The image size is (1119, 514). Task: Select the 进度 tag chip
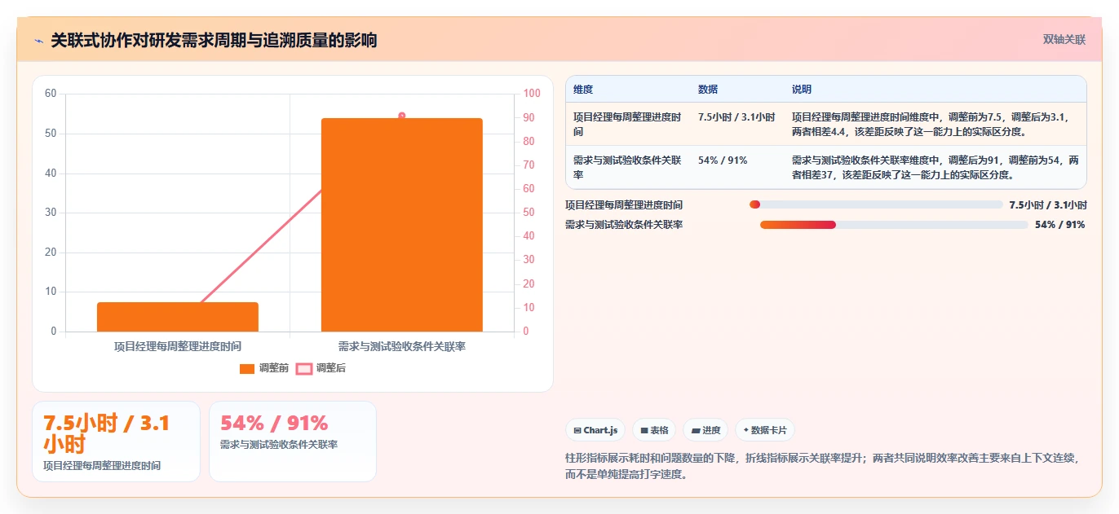pyautogui.click(x=705, y=430)
